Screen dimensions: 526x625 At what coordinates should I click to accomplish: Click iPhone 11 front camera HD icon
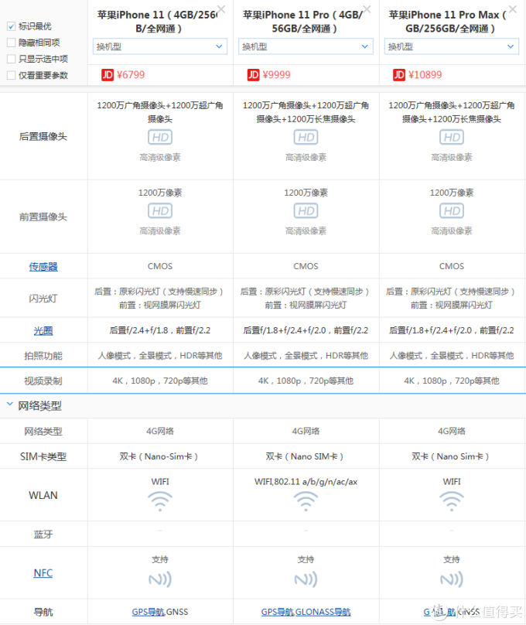(x=160, y=211)
